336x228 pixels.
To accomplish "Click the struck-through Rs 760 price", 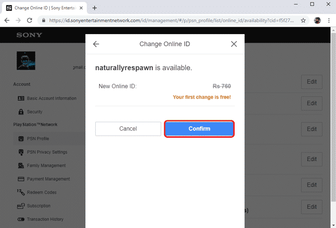I will [222, 86].
